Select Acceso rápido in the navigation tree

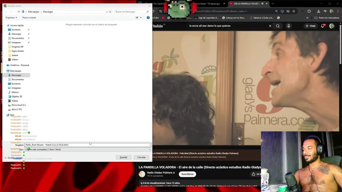pyautogui.click(x=17, y=25)
